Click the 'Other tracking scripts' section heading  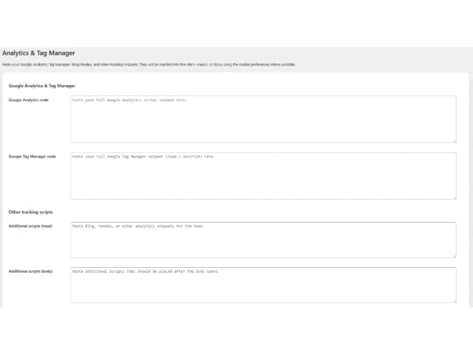[x=30, y=212]
